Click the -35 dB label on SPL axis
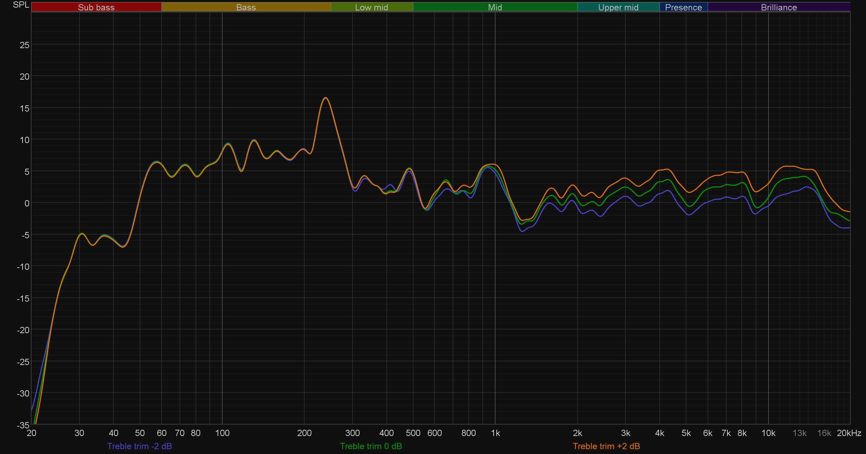This screenshot has width=866, height=454. click(x=23, y=425)
